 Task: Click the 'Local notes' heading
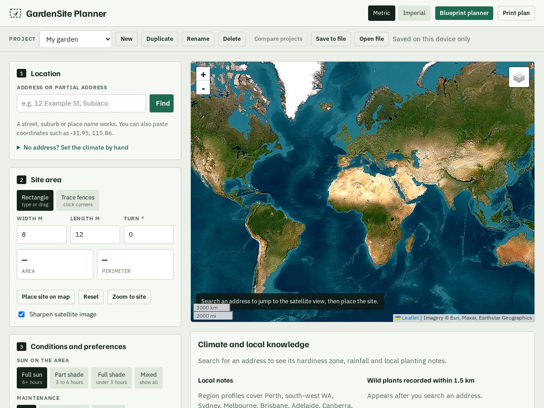(x=215, y=380)
